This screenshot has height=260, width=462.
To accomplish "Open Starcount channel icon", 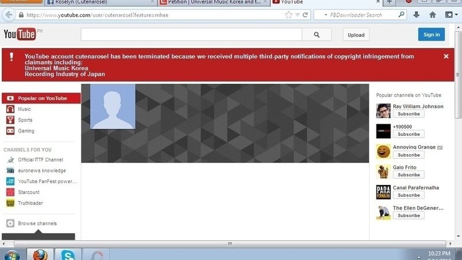I will pos(10,192).
